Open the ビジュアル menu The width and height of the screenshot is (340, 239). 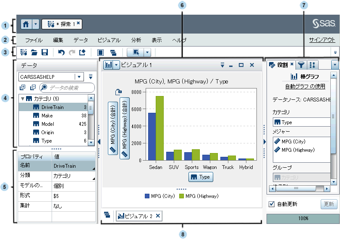(109, 40)
